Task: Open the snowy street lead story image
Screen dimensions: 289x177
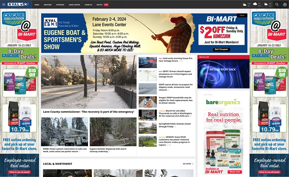Action: [x=89, y=82]
